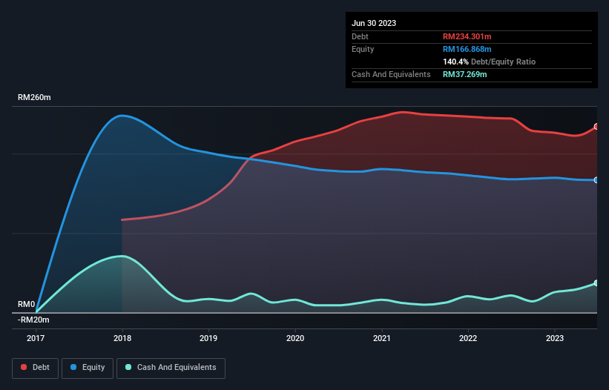Toggle the Debt legend button
The height and width of the screenshot is (390, 609).
(35, 368)
